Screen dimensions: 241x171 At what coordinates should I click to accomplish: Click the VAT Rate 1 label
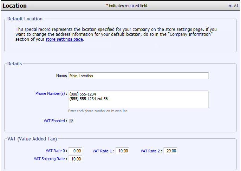coord(103,151)
